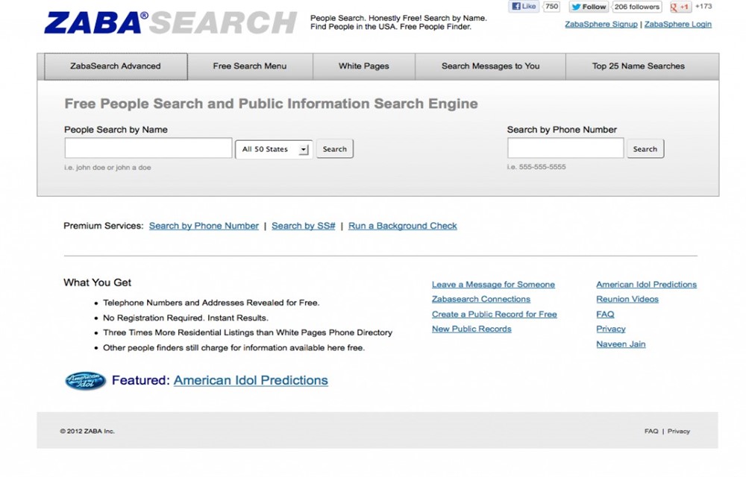Image resolution: width=746 pixels, height=477 pixels.
Task: Click the ZabaSearch logo
Action: (170, 22)
